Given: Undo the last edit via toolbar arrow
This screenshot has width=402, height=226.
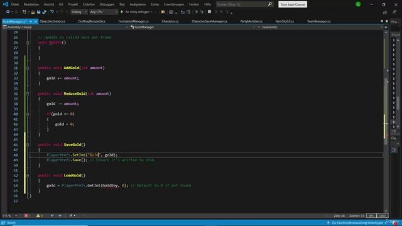Looking at the screenshot, I should (52, 12).
